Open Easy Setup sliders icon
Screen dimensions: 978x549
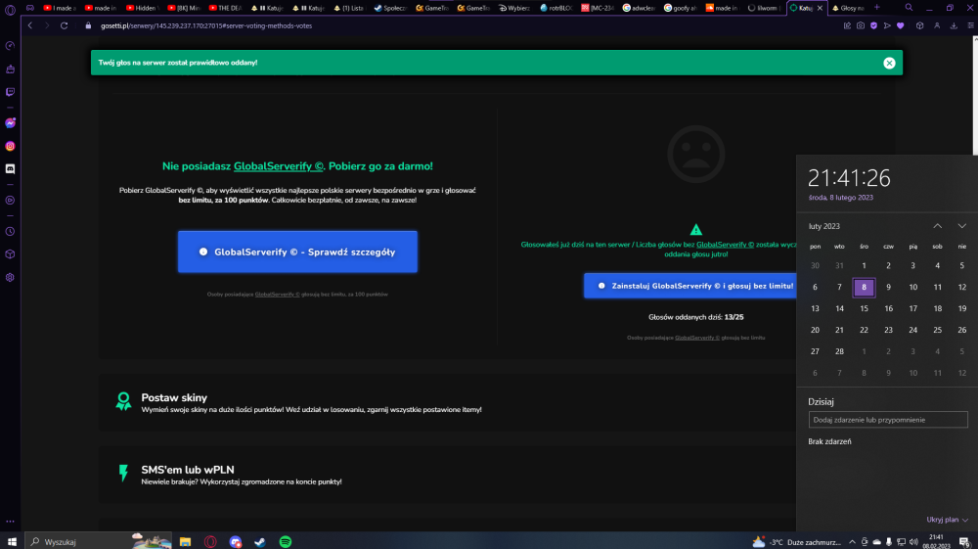[x=970, y=25]
